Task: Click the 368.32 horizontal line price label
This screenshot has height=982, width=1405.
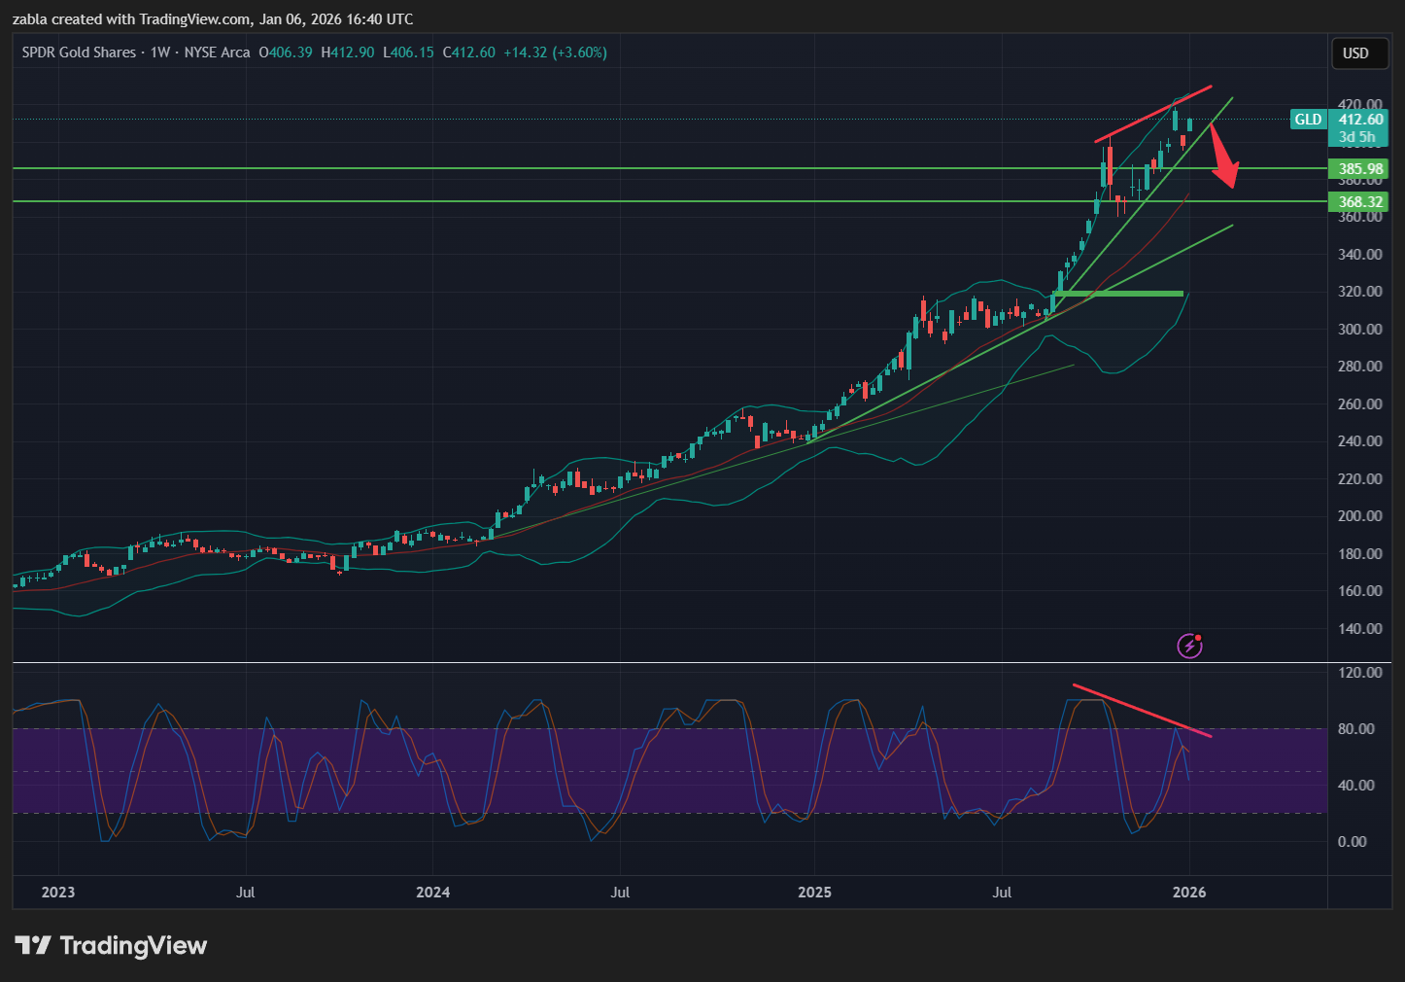Action: (1360, 202)
